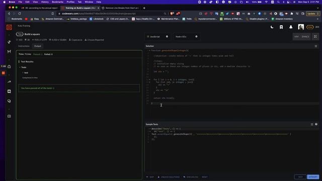Enable EMACS editor mode
The image size is (322, 181).
click(x=305, y=37)
